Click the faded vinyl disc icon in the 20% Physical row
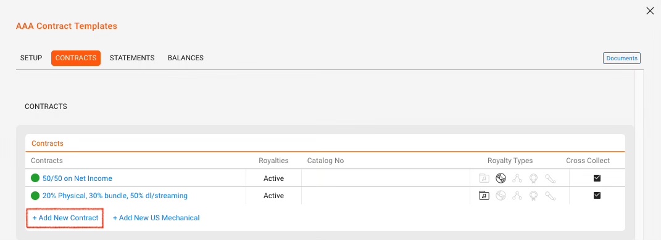Image resolution: width=661 pixels, height=240 pixels. click(x=501, y=196)
